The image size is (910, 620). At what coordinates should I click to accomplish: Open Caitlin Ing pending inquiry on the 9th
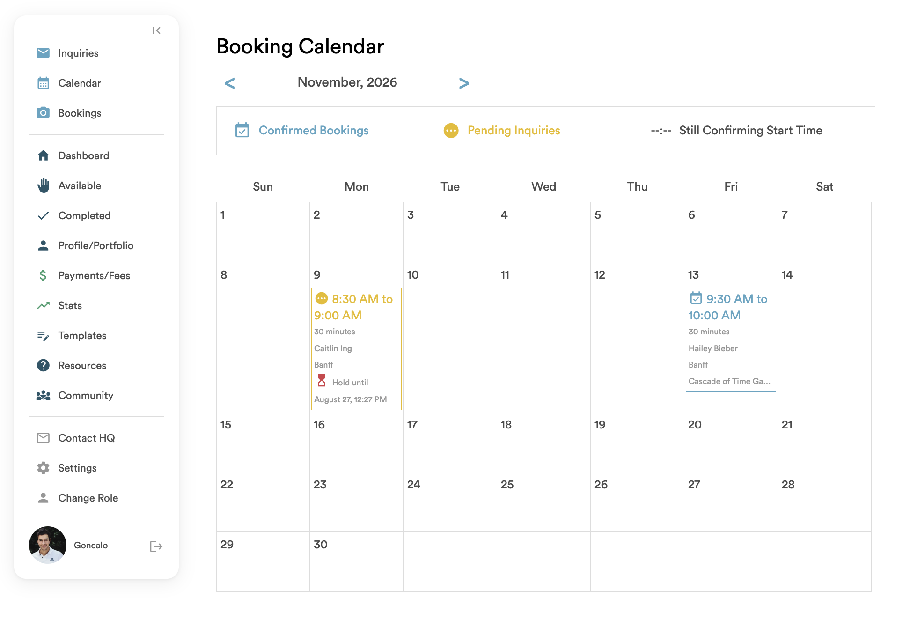356,349
